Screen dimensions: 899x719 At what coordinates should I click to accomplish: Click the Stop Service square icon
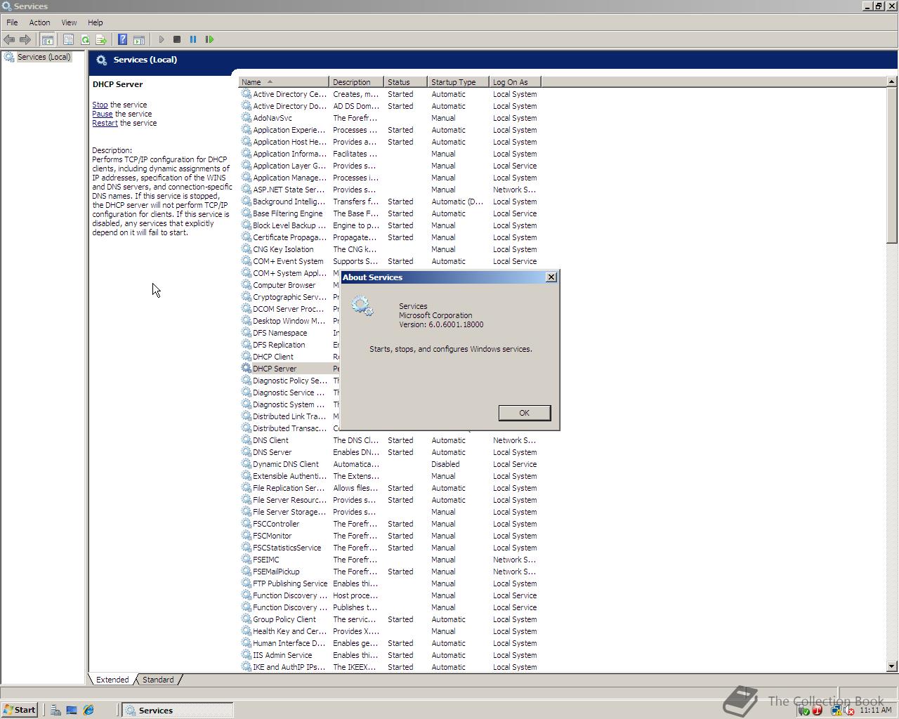click(x=177, y=39)
